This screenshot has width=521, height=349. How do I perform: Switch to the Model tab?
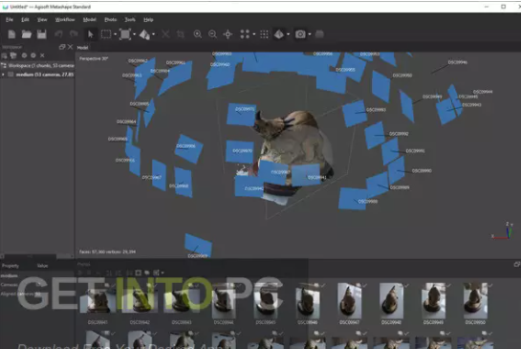point(83,48)
